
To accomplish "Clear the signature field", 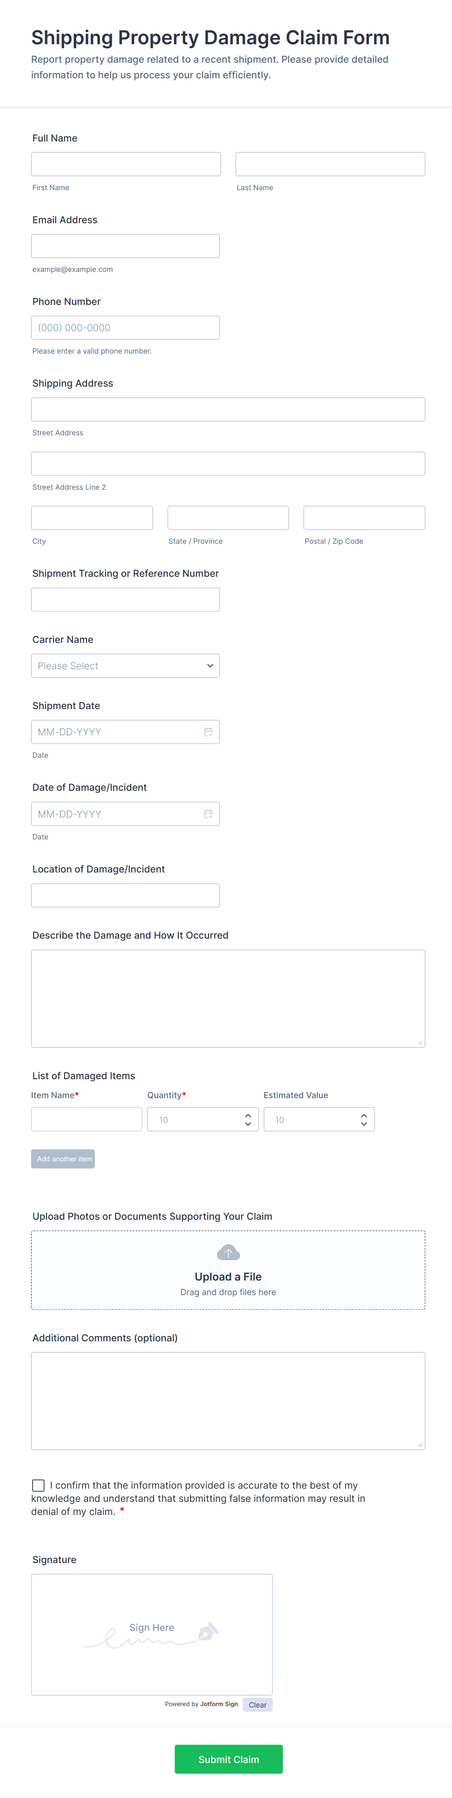I will (258, 1705).
